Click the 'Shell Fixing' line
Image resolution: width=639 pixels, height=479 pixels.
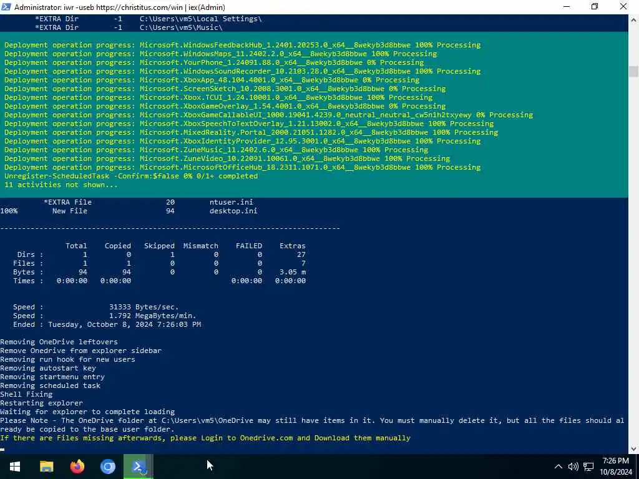coord(26,394)
